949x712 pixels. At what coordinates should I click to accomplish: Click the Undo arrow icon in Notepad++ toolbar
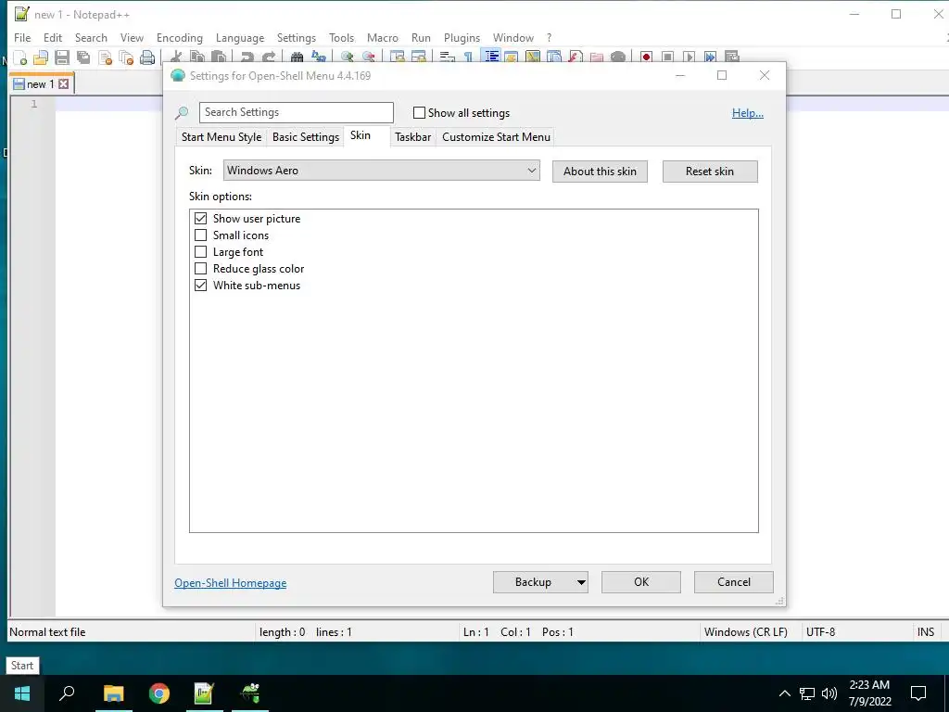247,57
